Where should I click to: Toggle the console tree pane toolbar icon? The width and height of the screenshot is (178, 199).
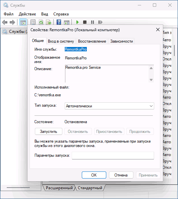[23, 22]
